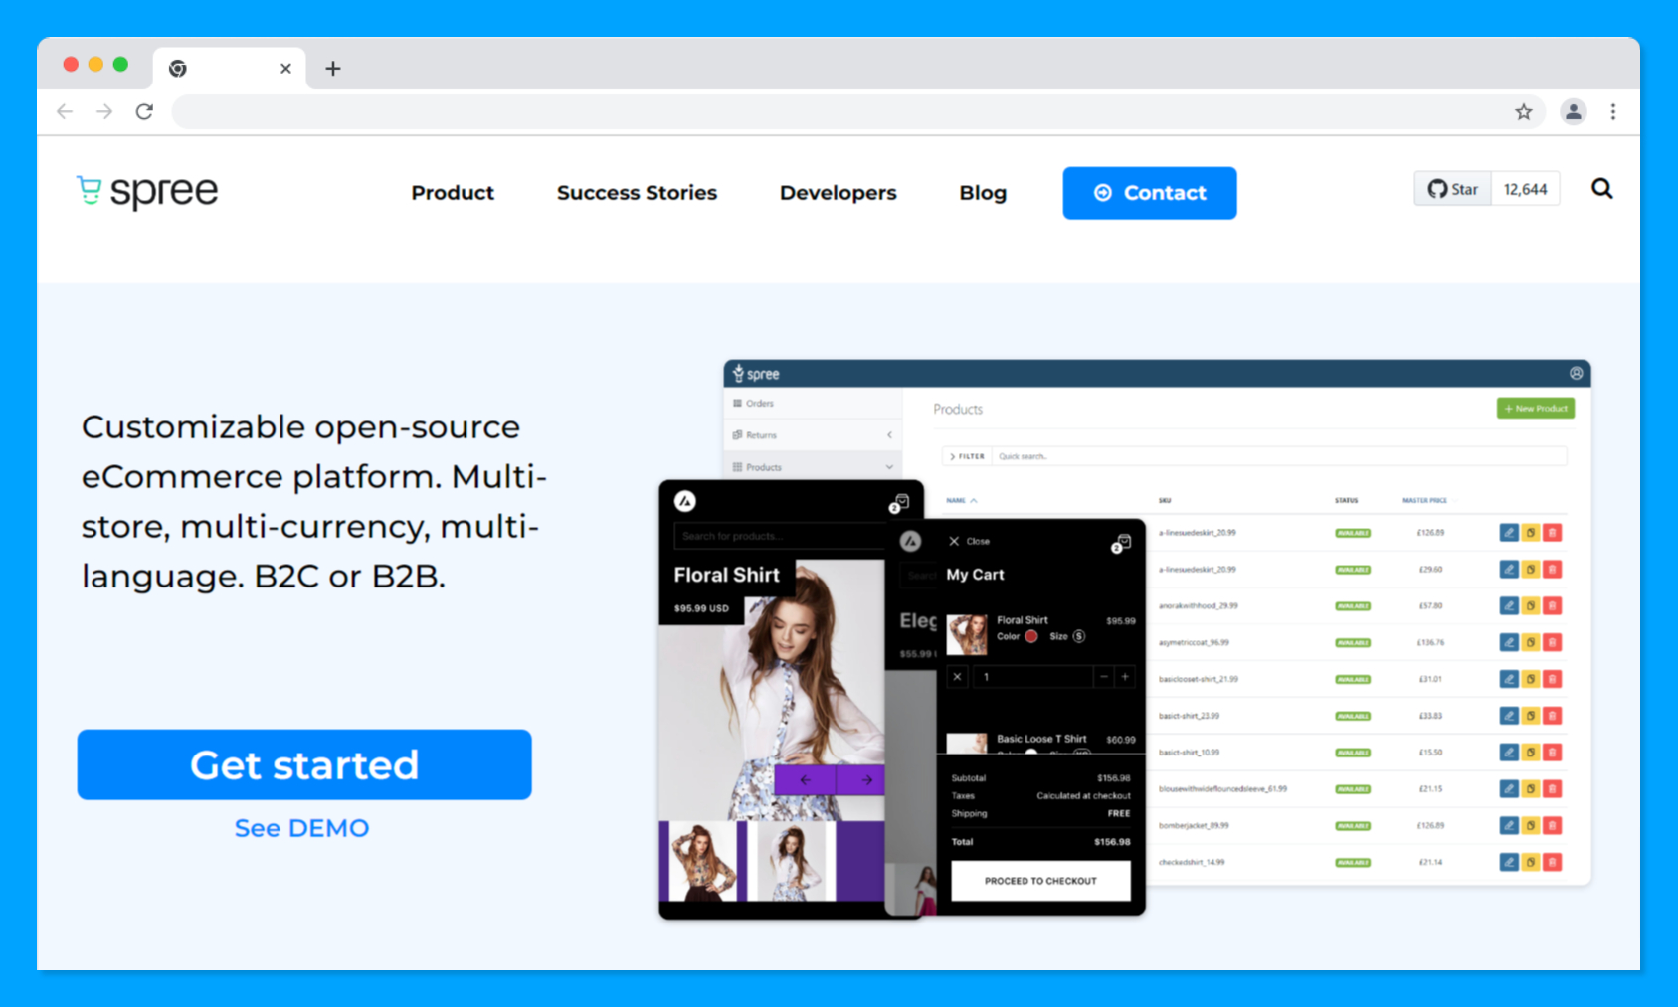Open the browser three-dot menu

pyautogui.click(x=1612, y=111)
